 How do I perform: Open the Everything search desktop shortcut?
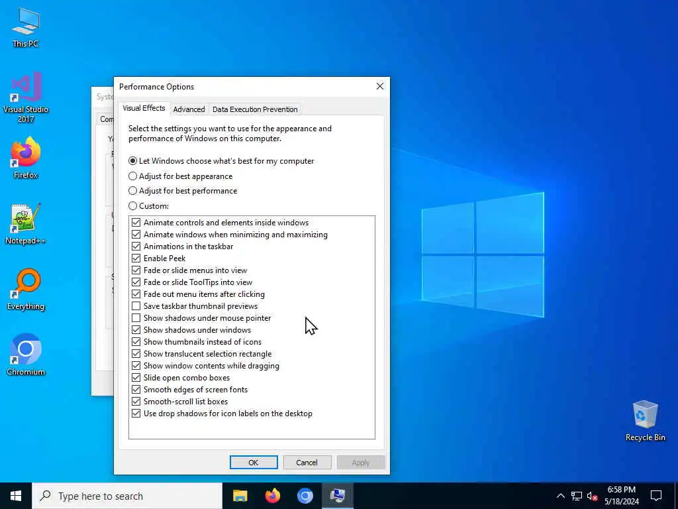(x=26, y=289)
